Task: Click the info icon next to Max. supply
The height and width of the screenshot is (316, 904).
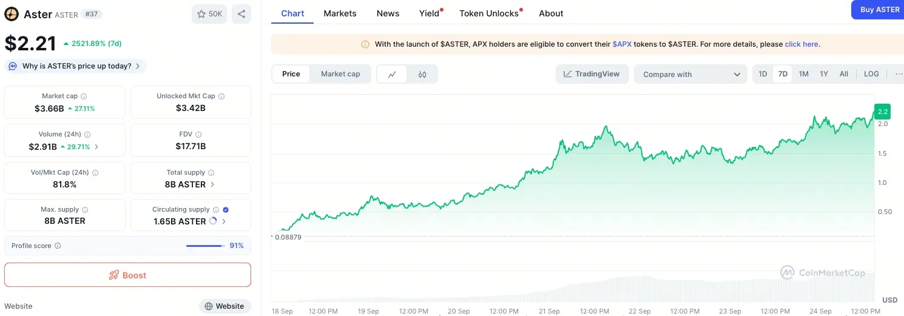Action: 84,210
